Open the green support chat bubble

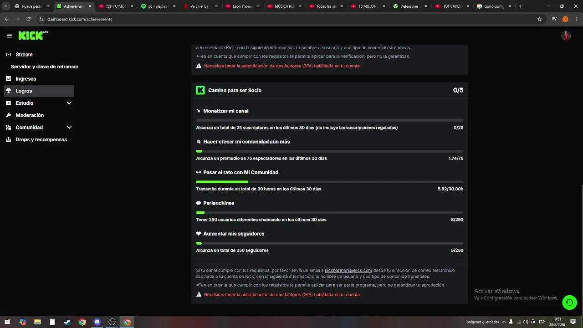(569, 302)
